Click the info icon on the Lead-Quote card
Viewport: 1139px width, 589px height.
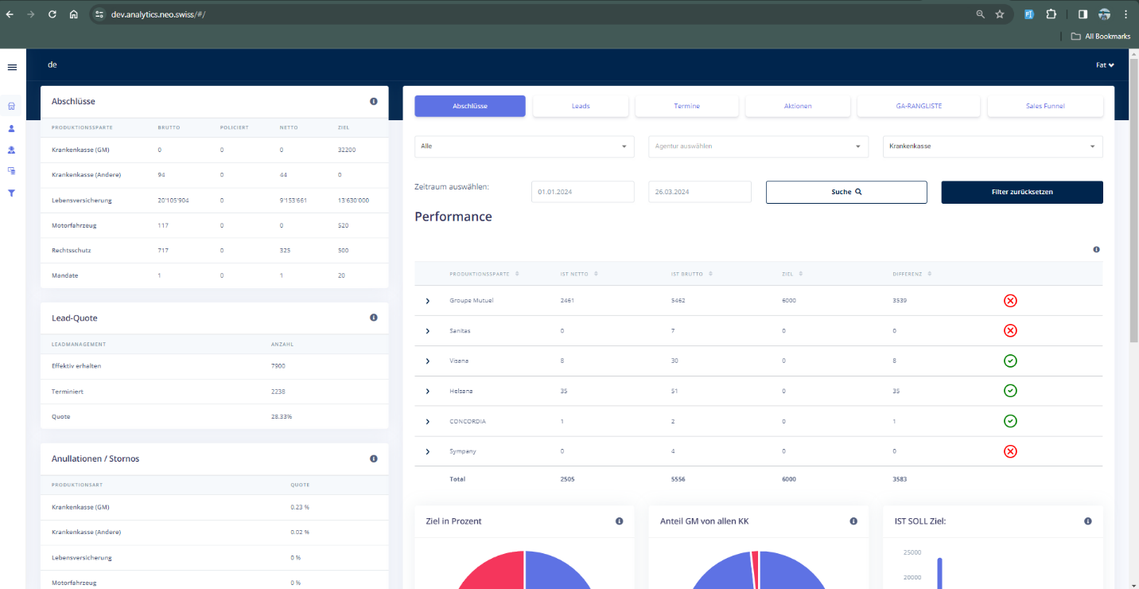374,318
